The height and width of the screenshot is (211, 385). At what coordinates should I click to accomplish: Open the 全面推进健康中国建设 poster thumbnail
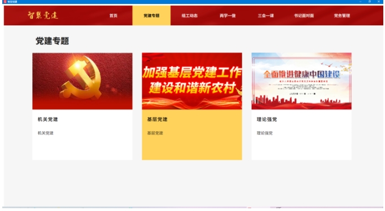(x=301, y=81)
